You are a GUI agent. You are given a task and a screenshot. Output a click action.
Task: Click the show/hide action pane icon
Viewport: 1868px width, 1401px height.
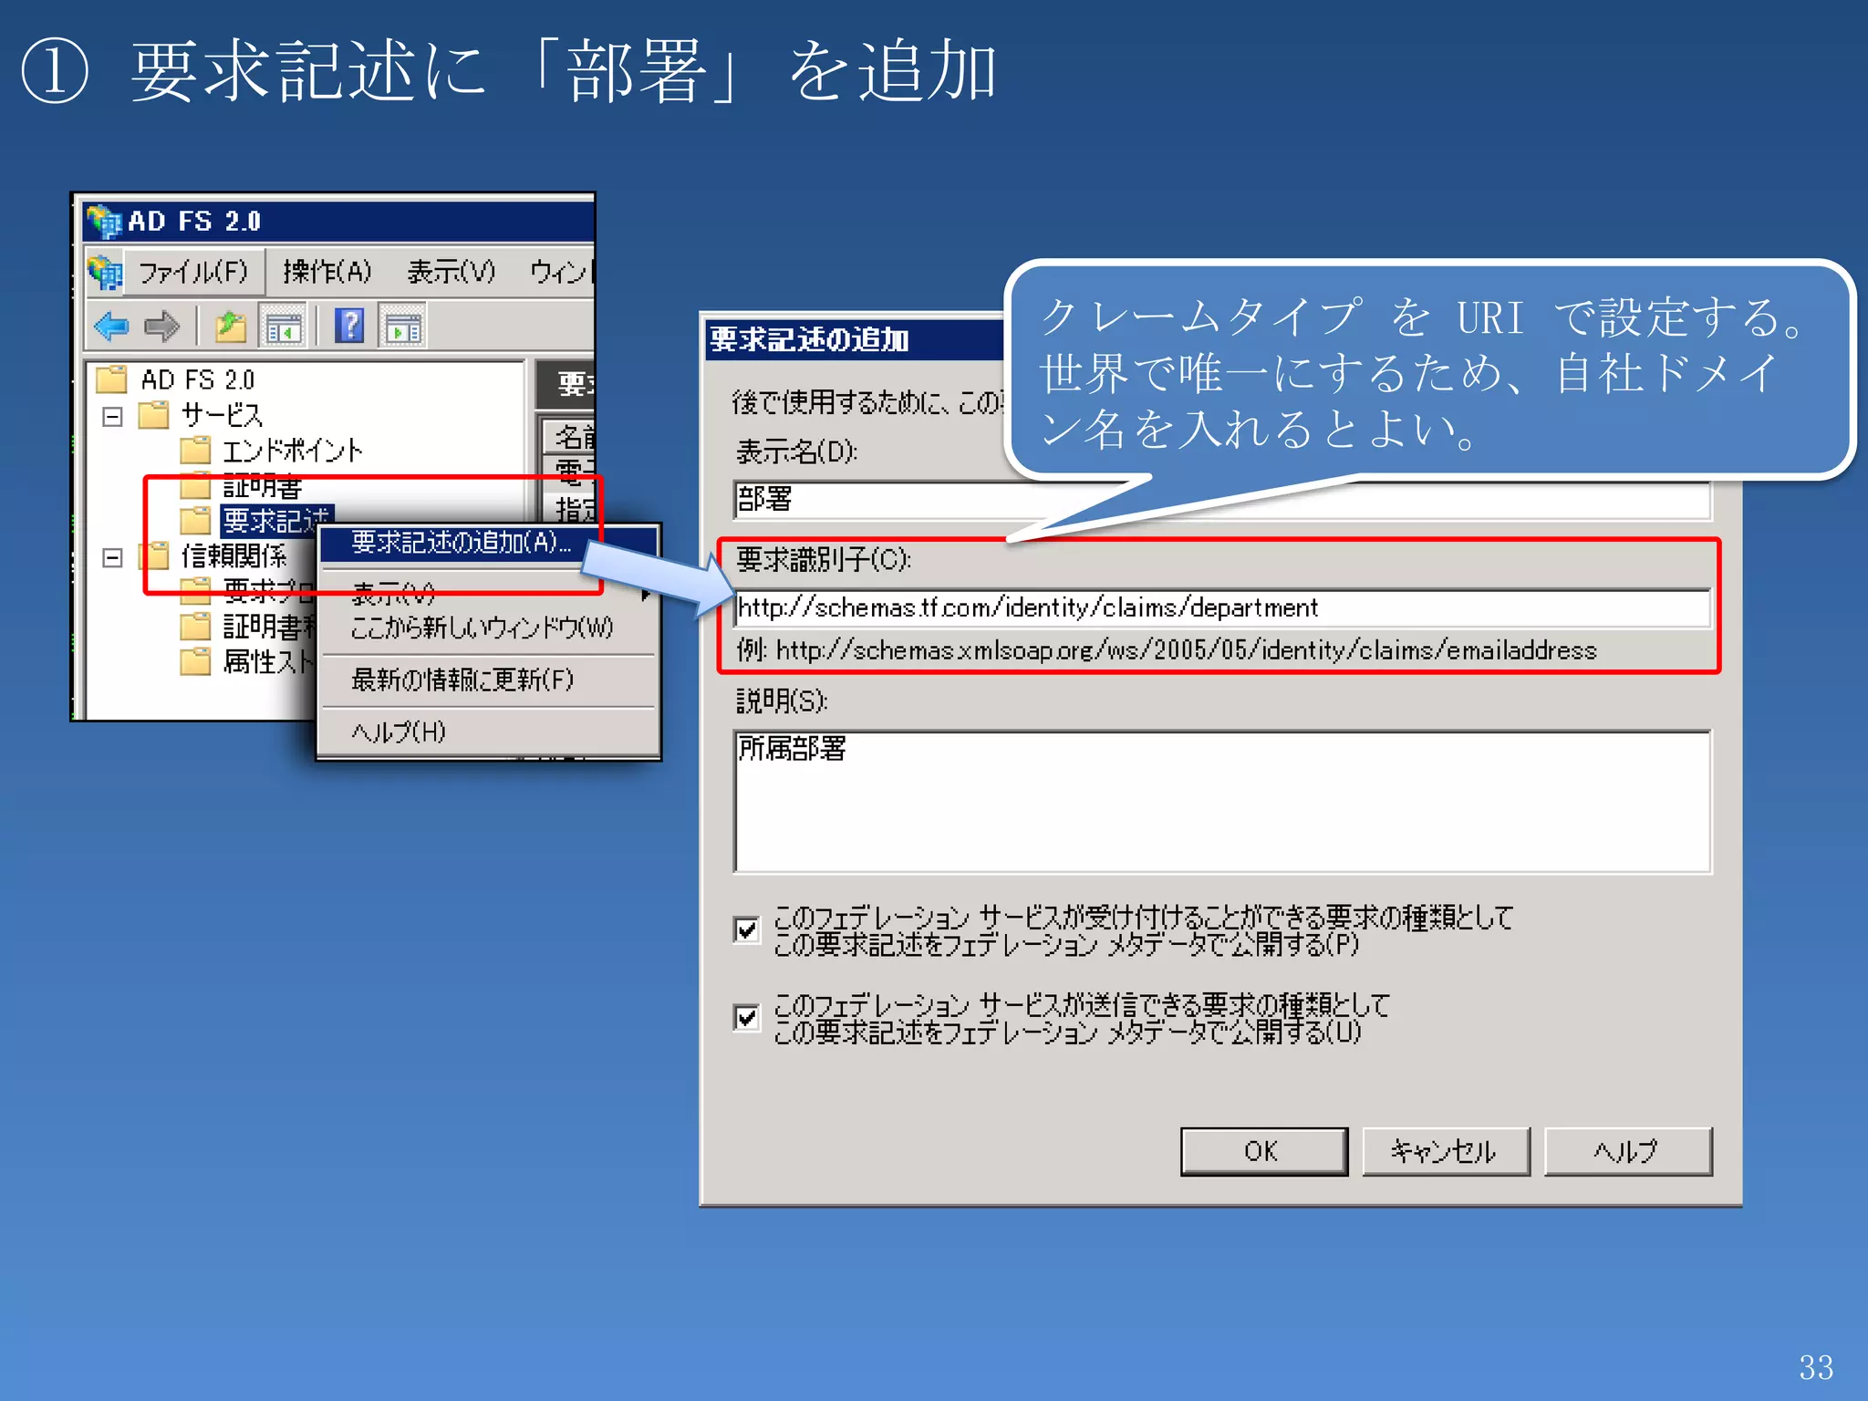click(402, 326)
